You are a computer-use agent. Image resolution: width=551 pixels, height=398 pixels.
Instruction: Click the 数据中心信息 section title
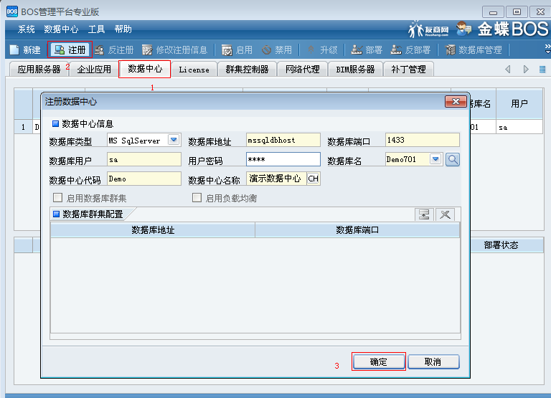[88, 123]
